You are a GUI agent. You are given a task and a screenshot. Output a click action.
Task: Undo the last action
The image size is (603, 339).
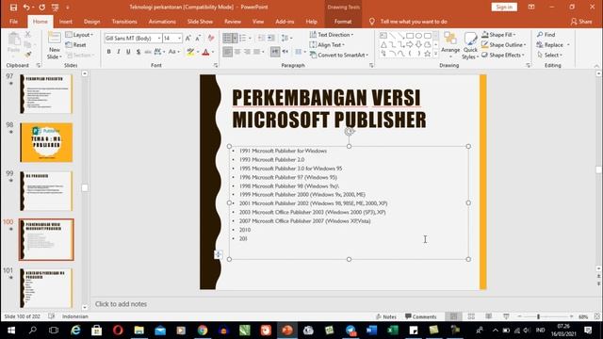(26, 8)
